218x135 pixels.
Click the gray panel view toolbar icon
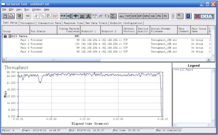[x=180, y=16]
